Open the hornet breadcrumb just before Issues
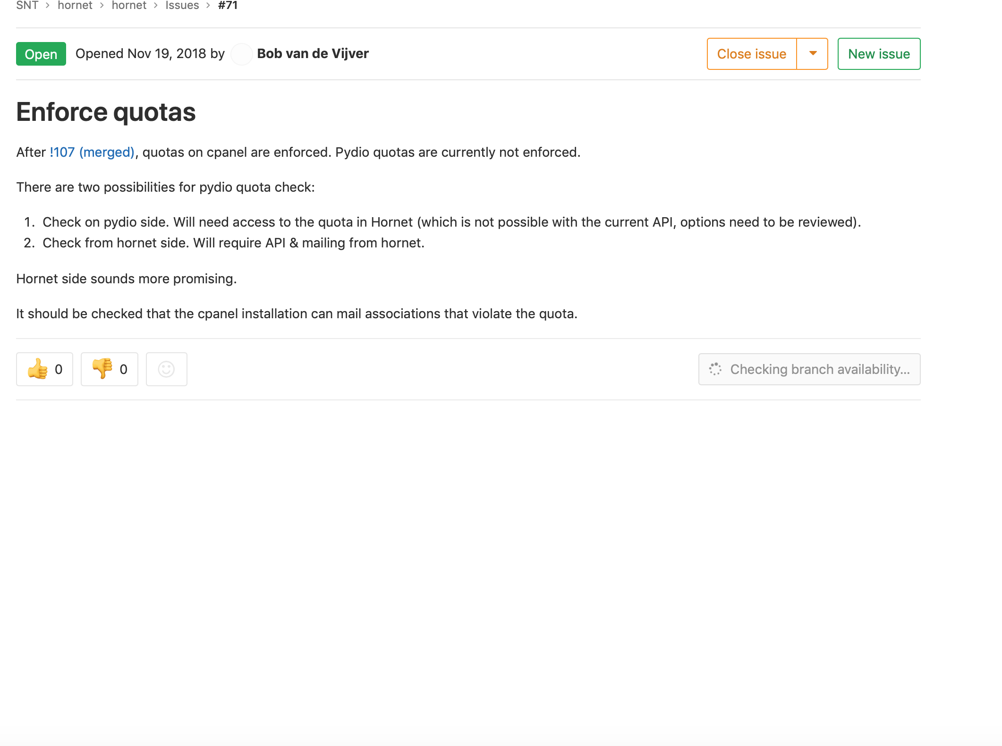 [x=129, y=5]
